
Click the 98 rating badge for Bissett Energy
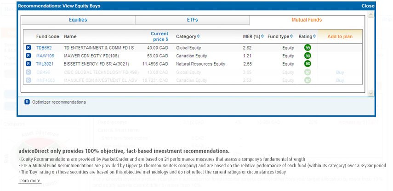coord(308,64)
